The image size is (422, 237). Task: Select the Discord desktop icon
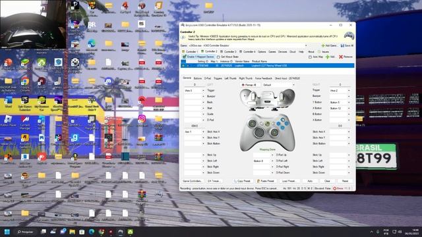coord(108,83)
